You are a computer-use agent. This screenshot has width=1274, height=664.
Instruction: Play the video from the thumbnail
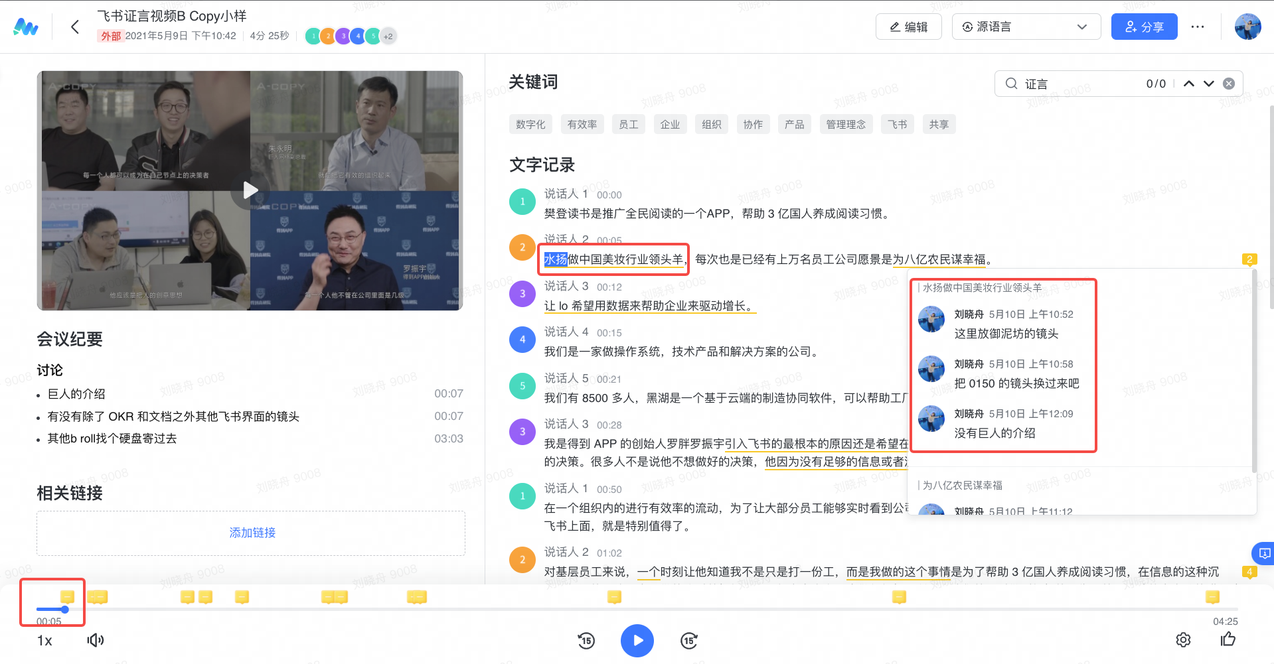pos(250,190)
